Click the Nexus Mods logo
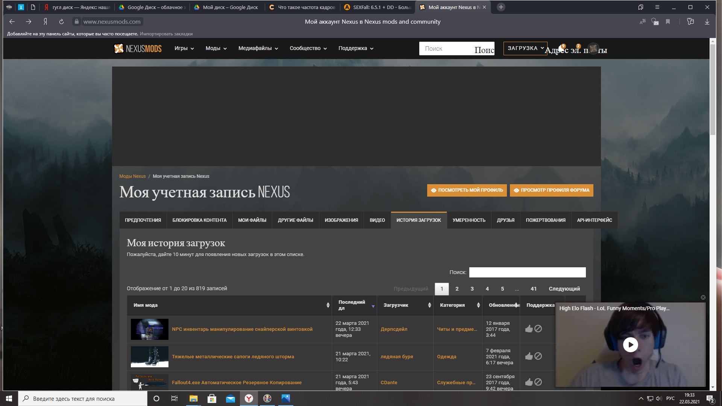Screen dimensions: 722x406 pyautogui.click(x=138, y=48)
